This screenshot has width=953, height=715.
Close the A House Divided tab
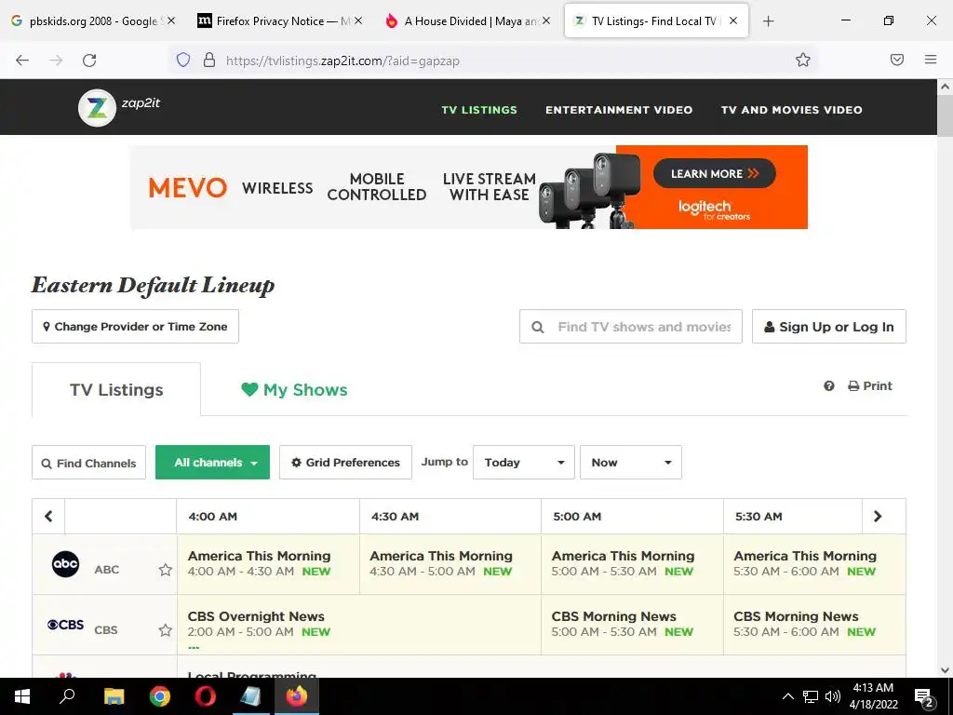[545, 20]
